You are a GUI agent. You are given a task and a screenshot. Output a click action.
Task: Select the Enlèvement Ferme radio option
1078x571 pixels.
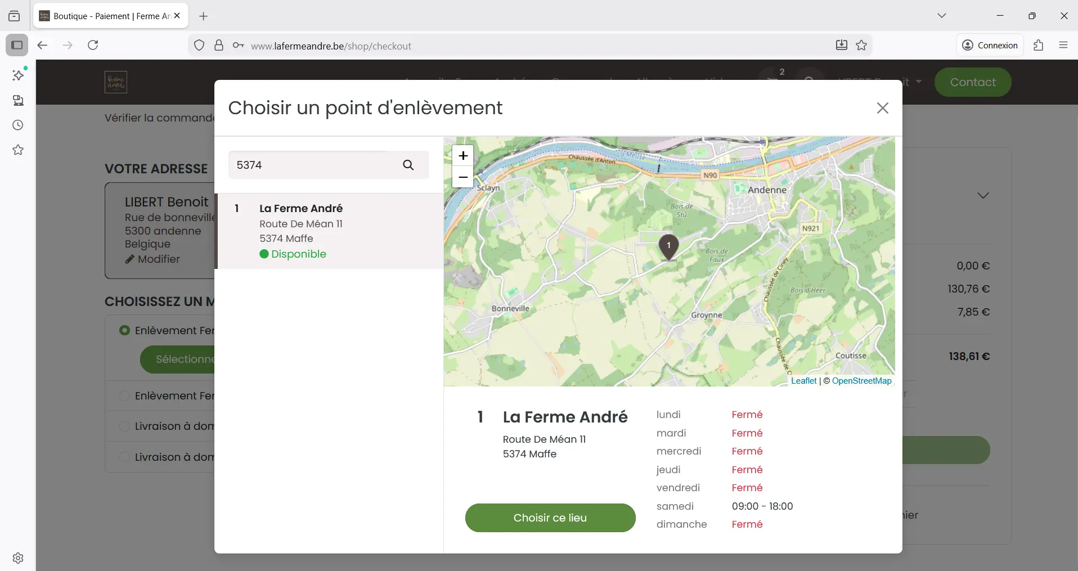pyautogui.click(x=125, y=330)
